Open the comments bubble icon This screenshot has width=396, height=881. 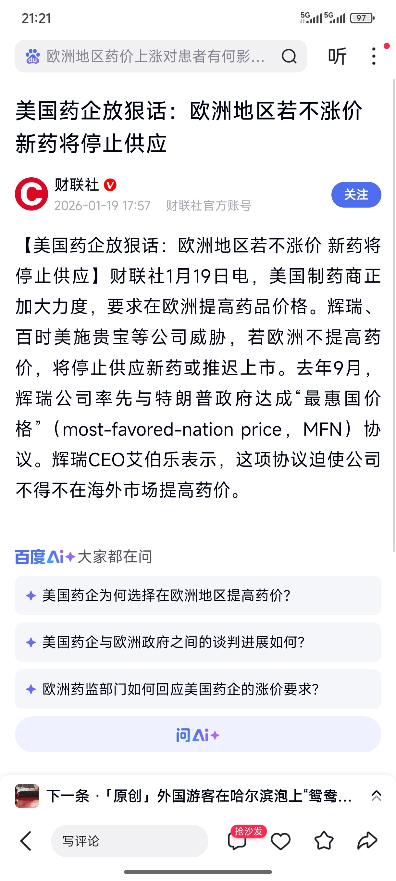237,841
